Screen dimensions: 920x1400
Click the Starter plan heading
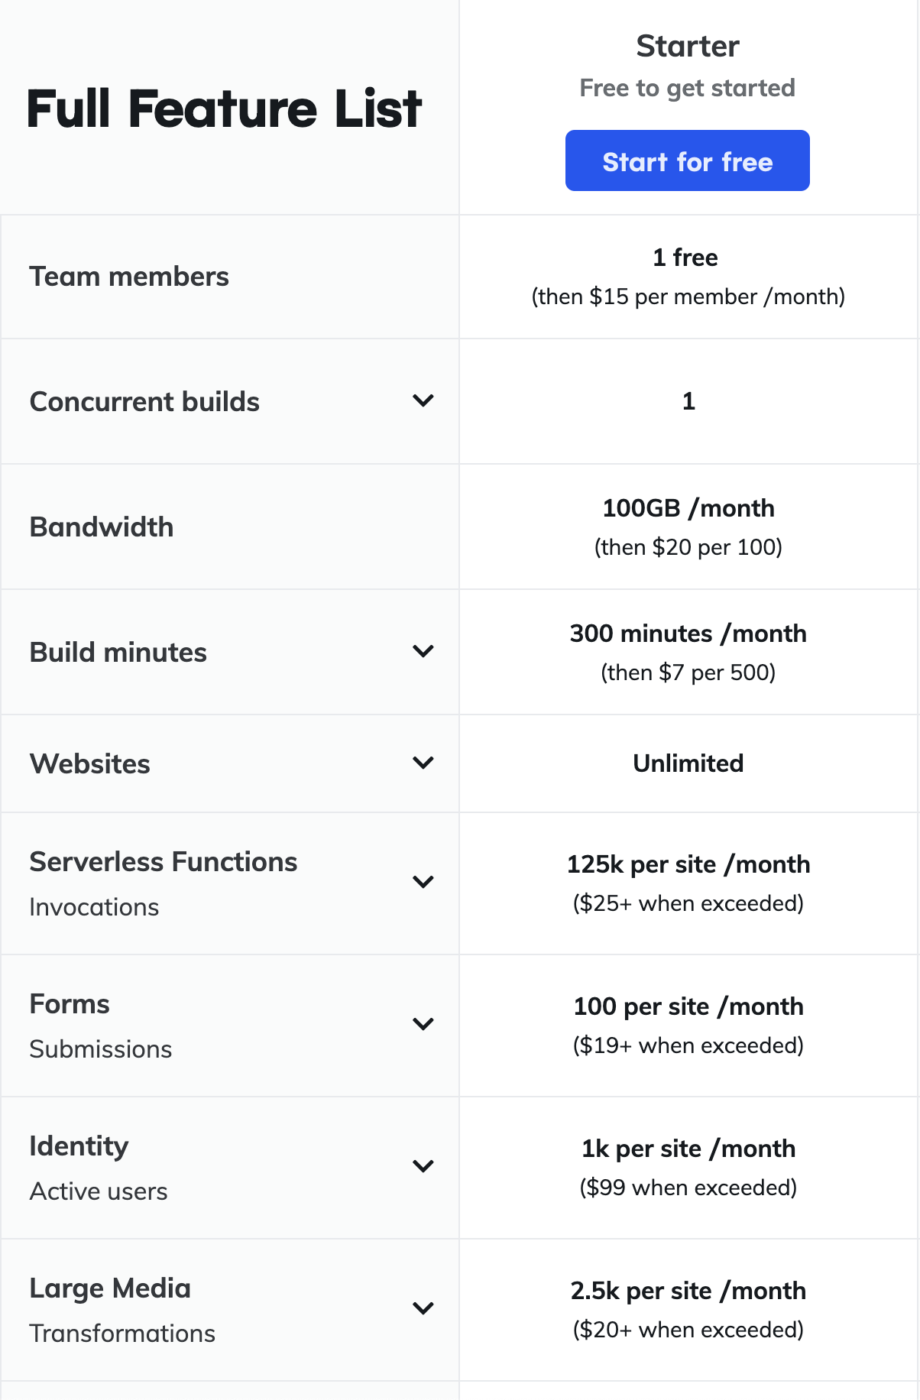[x=688, y=46]
